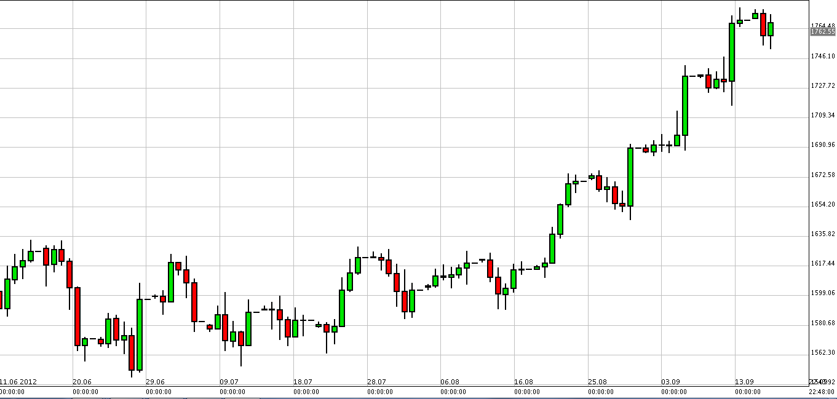The width and height of the screenshot is (837, 399).
Task: Click the 1562.30 price axis label
Action: (x=823, y=353)
